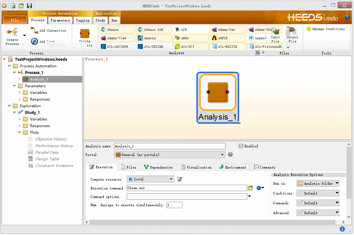This screenshot has height=235, width=354.
Task: Open the Commands Default dropdown
Action: click(x=318, y=203)
